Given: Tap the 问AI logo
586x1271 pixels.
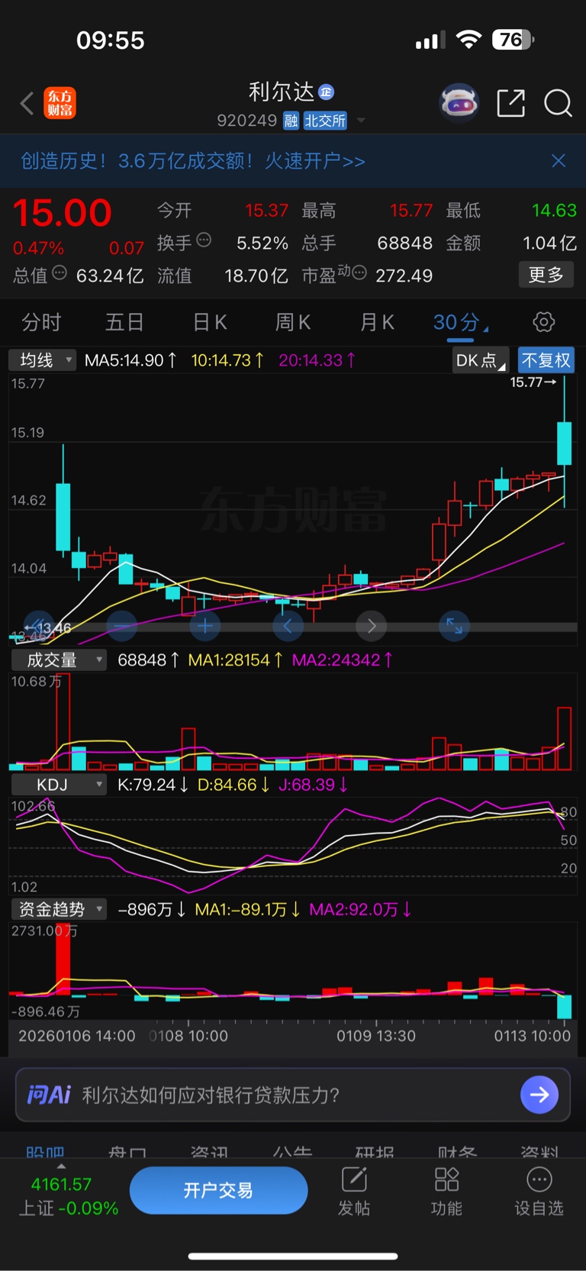Looking at the screenshot, I should click(49, 1095).
